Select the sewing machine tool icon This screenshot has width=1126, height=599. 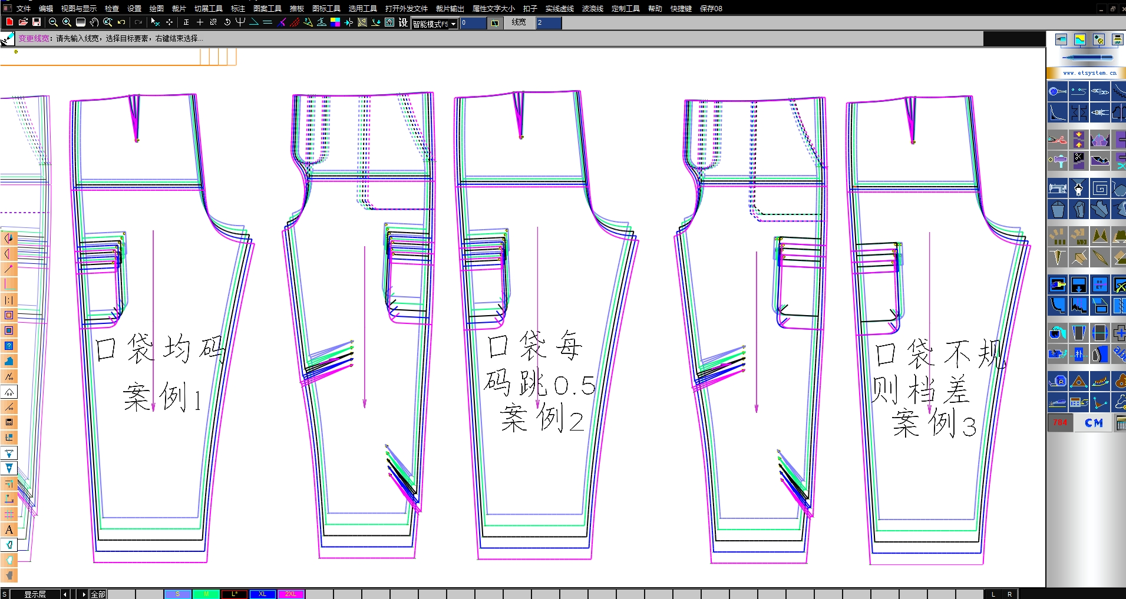pos(1058,188)
